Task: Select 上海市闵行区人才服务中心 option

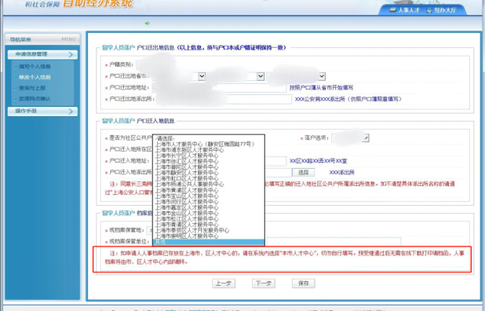Action: point(209,202)
